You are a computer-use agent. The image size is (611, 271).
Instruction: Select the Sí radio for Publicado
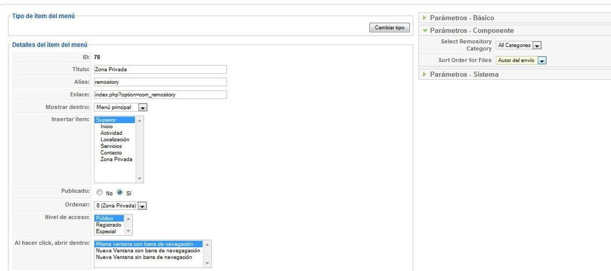pyautogui.click(x=120, y=192)
